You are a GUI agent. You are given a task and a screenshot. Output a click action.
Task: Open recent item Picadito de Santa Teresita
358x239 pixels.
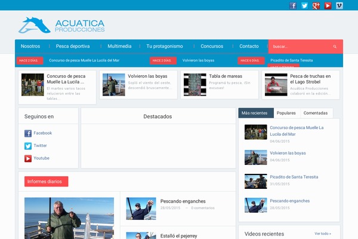pyautogui.click(x=294, y=177)
